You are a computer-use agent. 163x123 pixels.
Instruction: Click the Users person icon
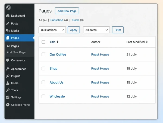click(x=8, y=83)
